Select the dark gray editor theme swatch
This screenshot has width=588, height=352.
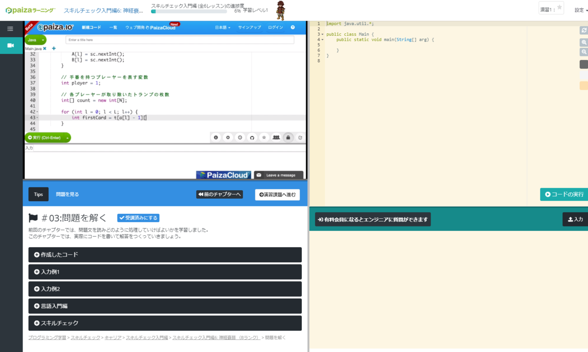(584, 64)
